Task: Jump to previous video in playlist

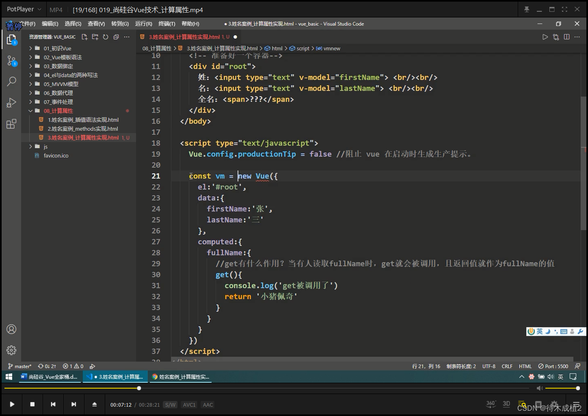Action: 53,404
